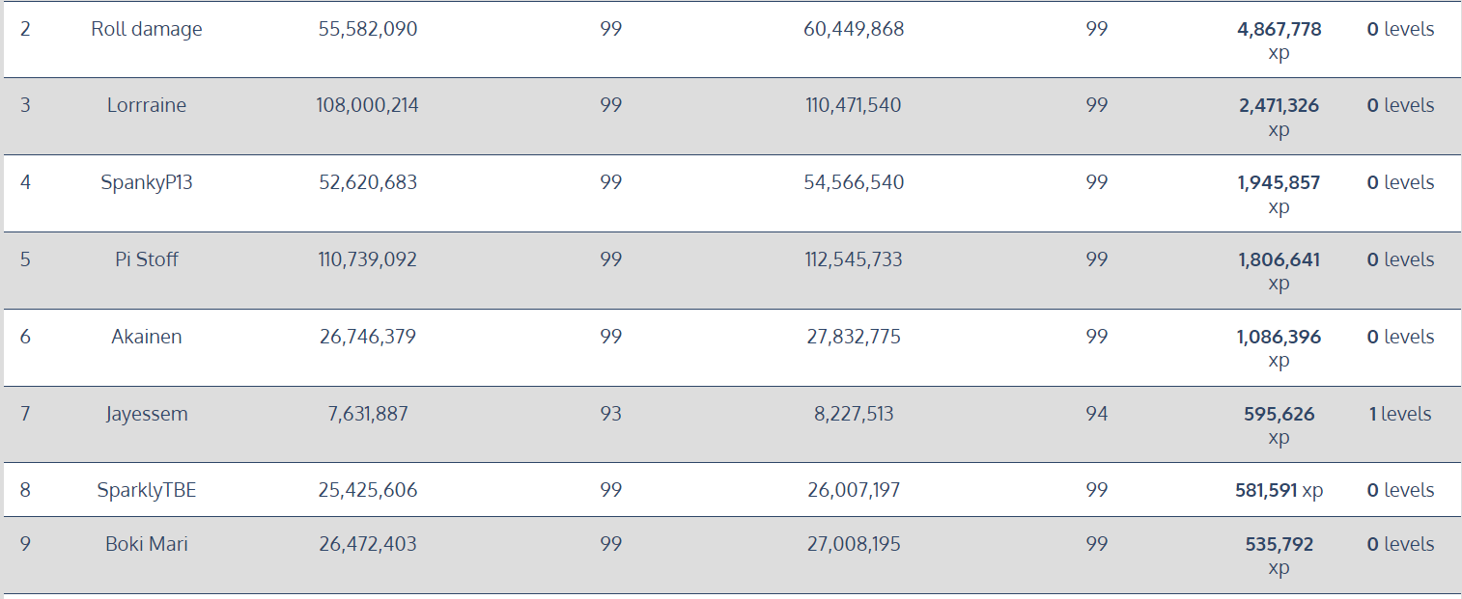Click the player name Roll damage
1462x599 pixels.
(147, 29)
